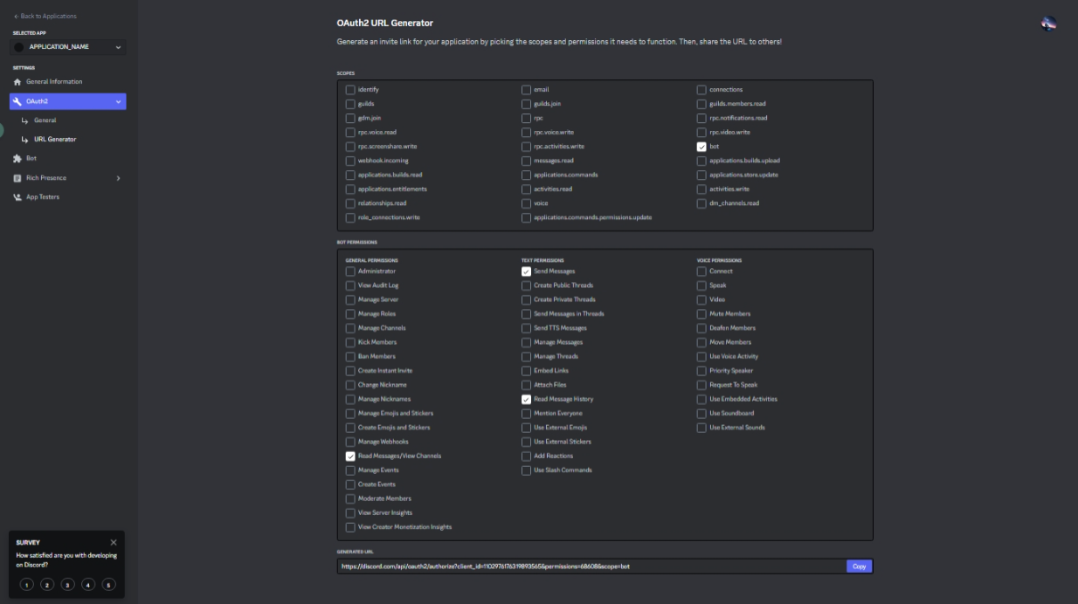This screenshot has width=1078, height=604.
Task: Go back using Back to Applications link
Action: coord(45,16)
